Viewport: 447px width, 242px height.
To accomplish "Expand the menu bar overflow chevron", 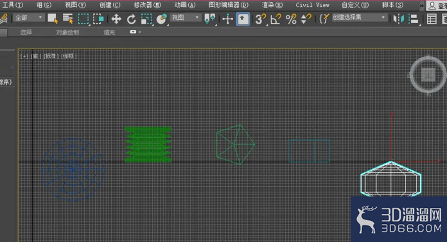I will click(421, 5).
